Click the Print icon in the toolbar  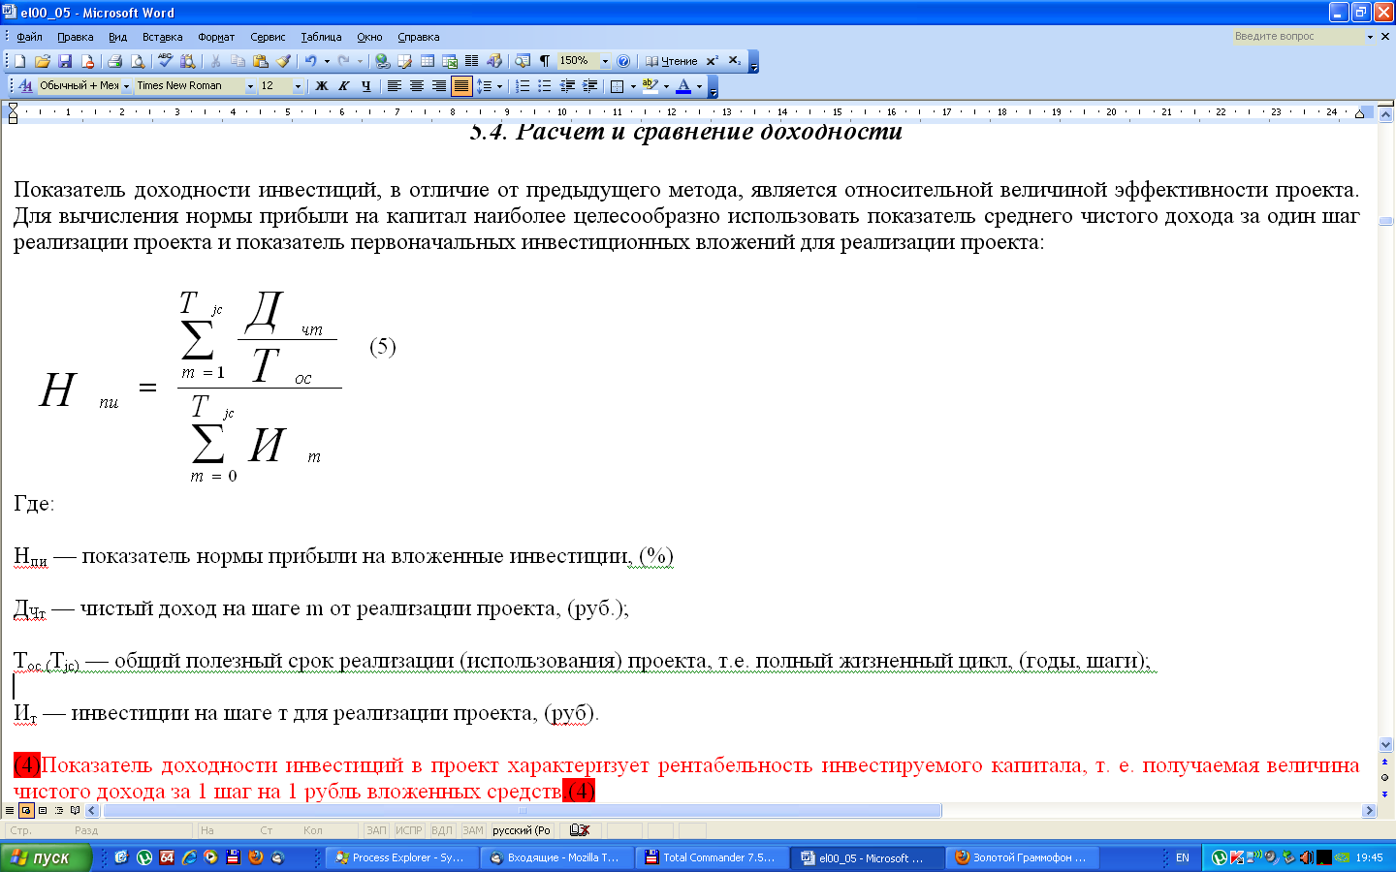(114, 61)
